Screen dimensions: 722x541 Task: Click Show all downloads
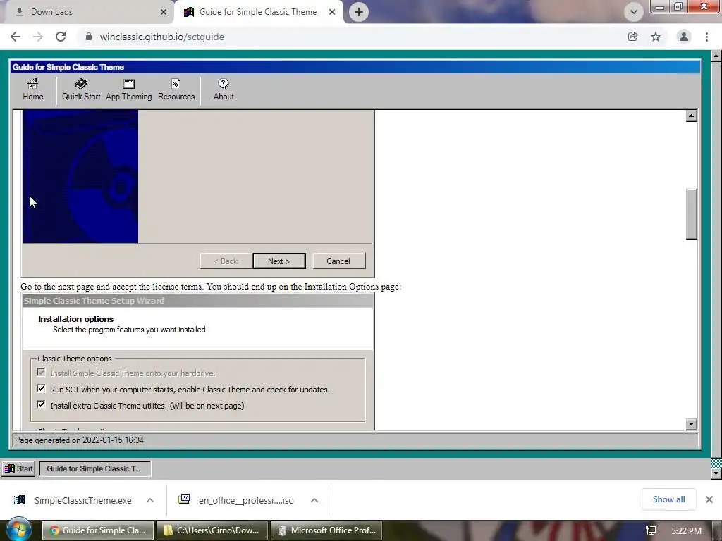coord(668,499)
